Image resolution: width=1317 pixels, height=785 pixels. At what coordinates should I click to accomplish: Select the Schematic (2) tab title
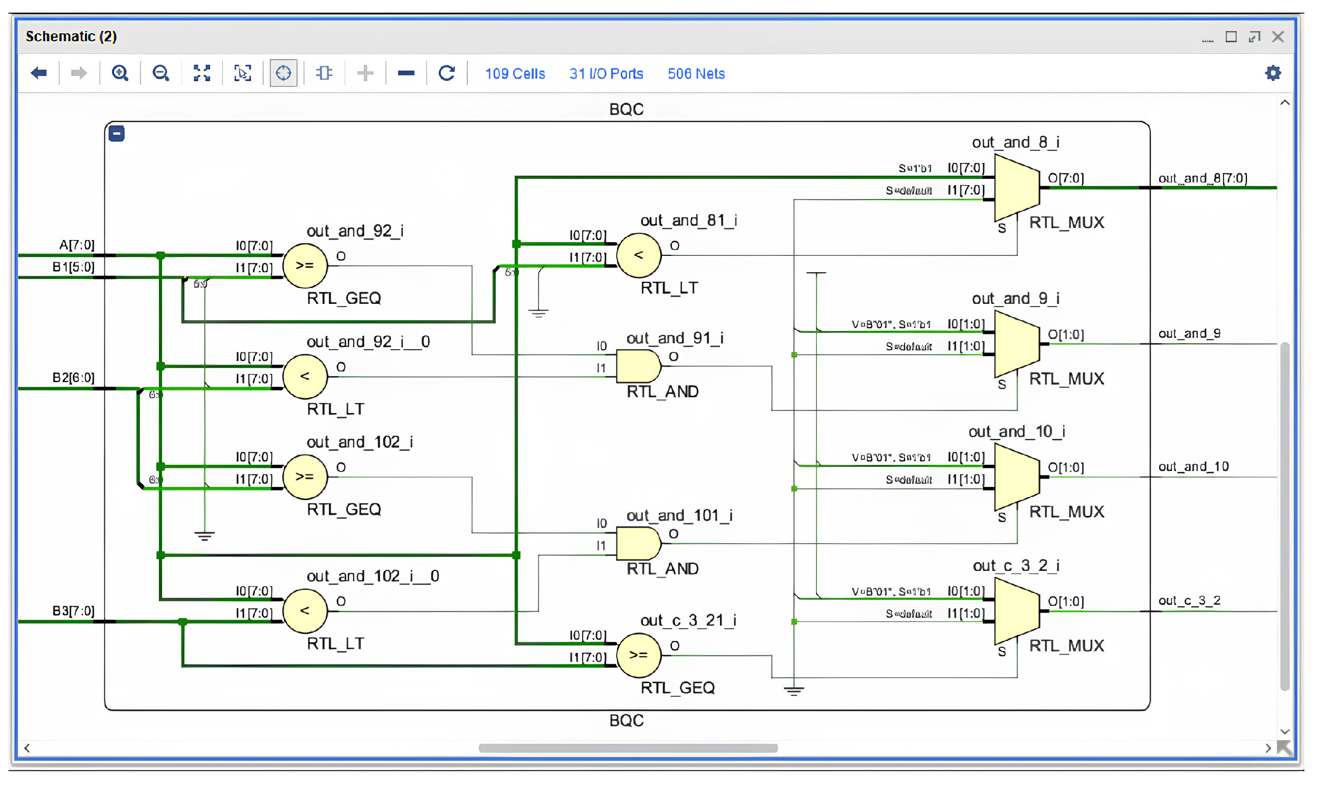[71, 36]
